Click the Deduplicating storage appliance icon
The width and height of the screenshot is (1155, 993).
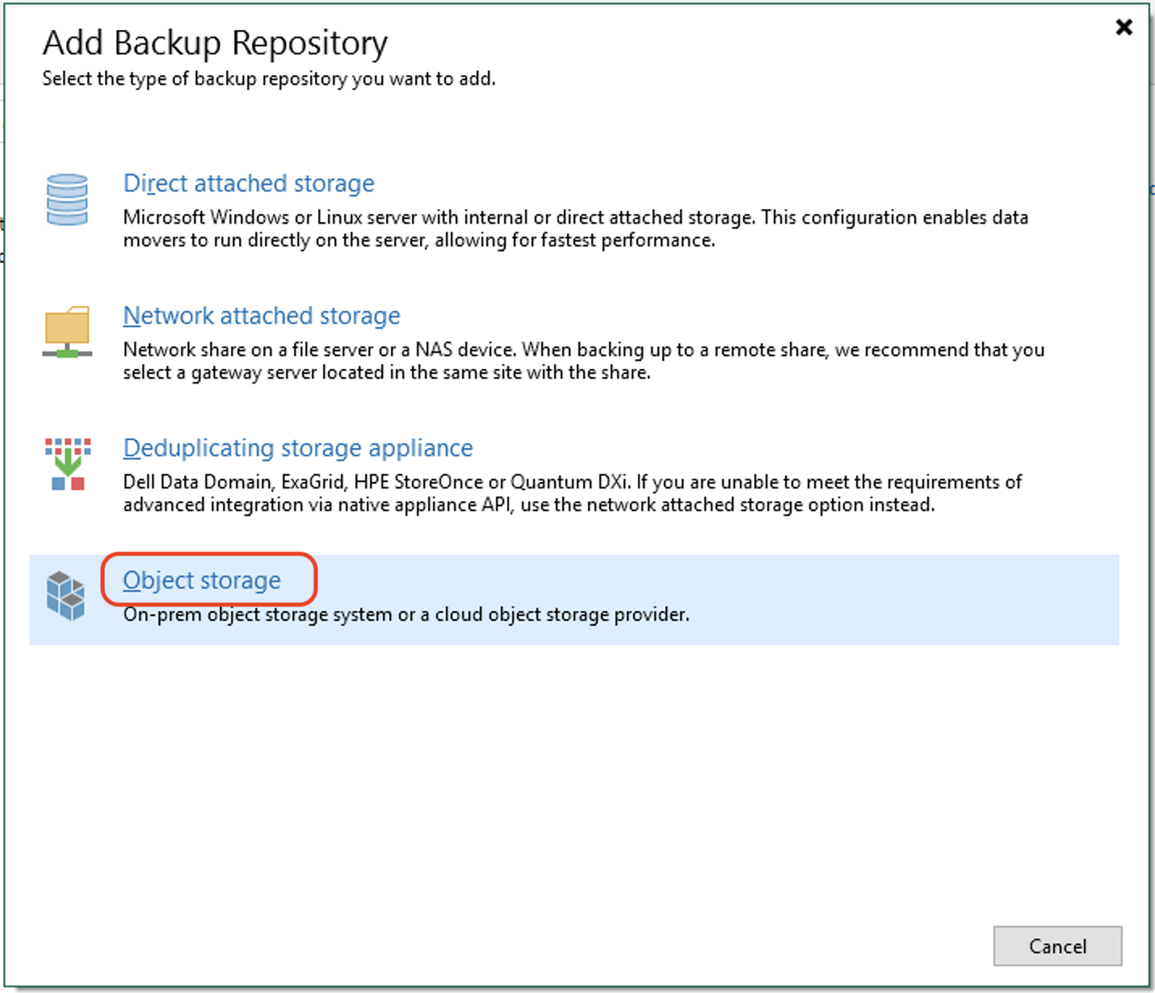tap(68, 464)
